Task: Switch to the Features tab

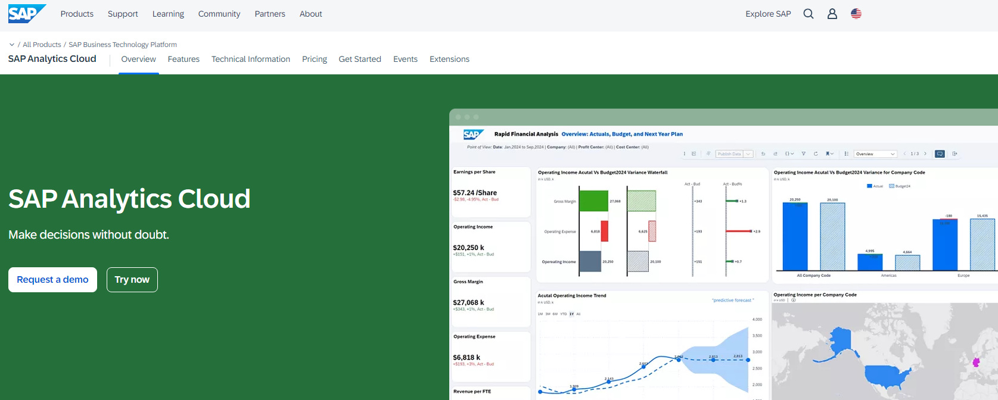Action: pyautogui.click(x=184, y=59)
